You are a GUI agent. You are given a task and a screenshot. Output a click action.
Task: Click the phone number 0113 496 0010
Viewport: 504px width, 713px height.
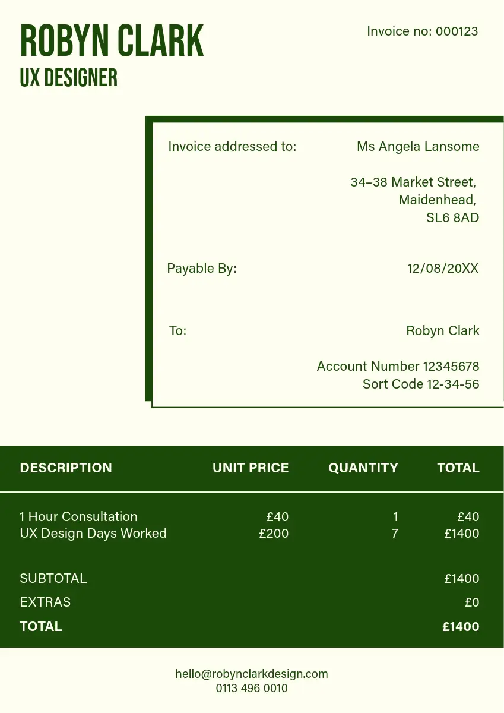click(252, 689)
